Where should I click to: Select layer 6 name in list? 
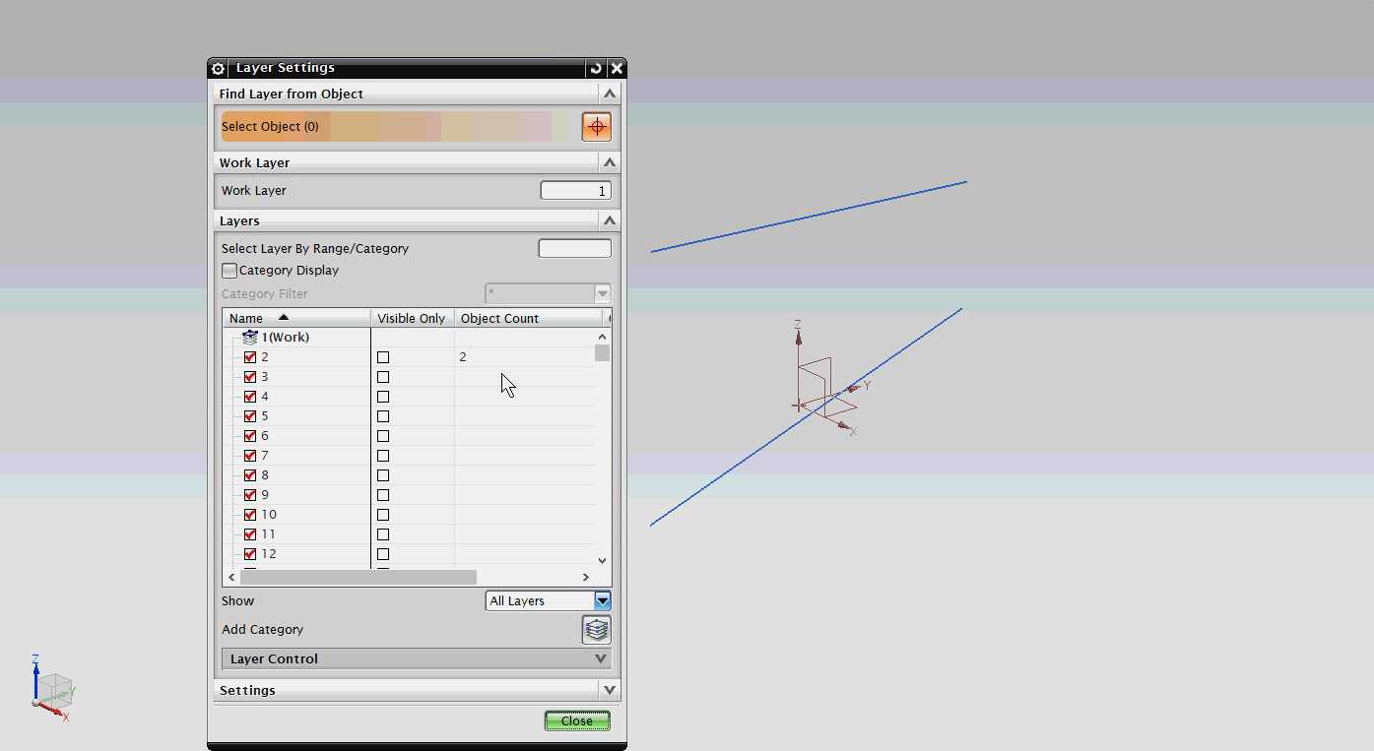(264, 436)
